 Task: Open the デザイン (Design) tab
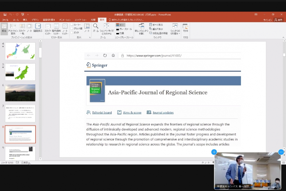(35, 20)
